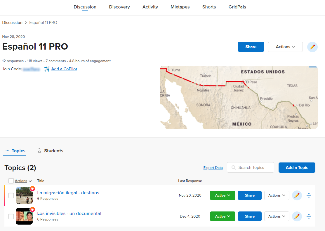This screenshot has height=231, width=325.
Task: Click the reorder arrows icon for Los invisibles
Action: tap(309, 216)
